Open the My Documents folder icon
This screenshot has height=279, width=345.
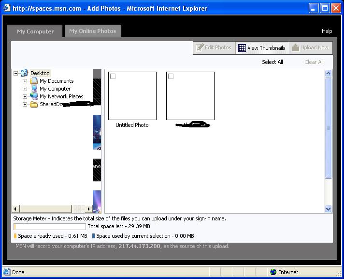34,81
